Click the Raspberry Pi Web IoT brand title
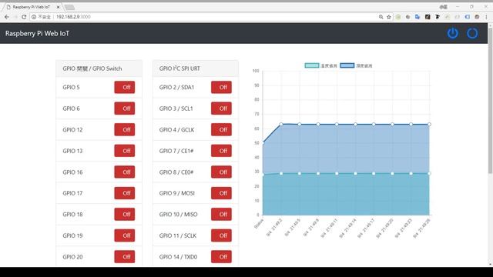 coord(37,33)
